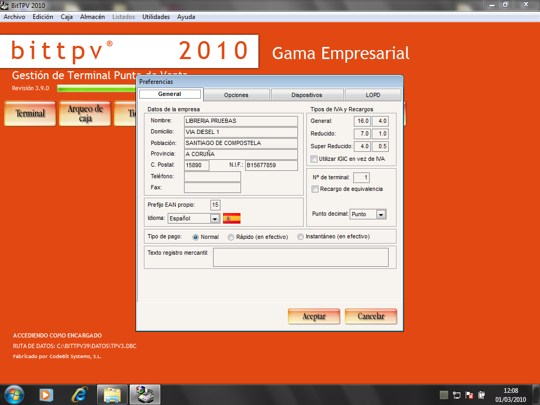Click the Spanish flag icon next to Idioma
This screenshot has width=540, height=405.
point(232,218)
